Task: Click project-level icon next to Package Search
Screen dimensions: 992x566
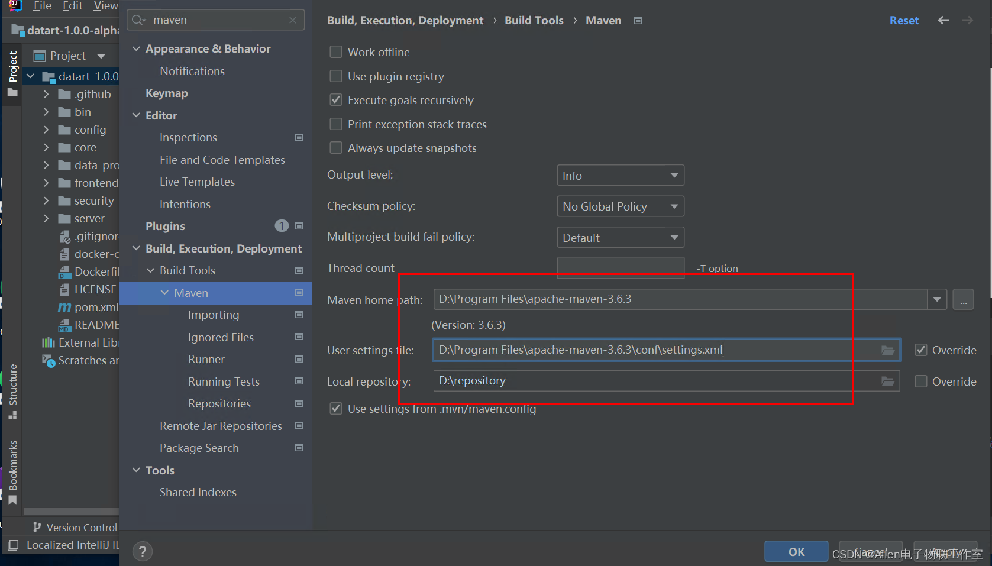Action: coord(299,448)
